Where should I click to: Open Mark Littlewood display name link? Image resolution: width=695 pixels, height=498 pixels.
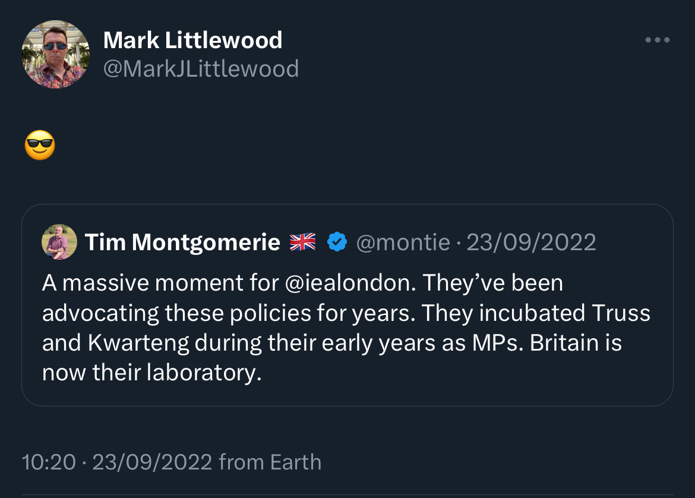coord(192,40)
